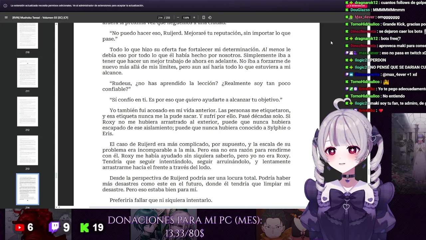Click 'TornoHidraulico' in the Grande Kick message

(365, 24)
